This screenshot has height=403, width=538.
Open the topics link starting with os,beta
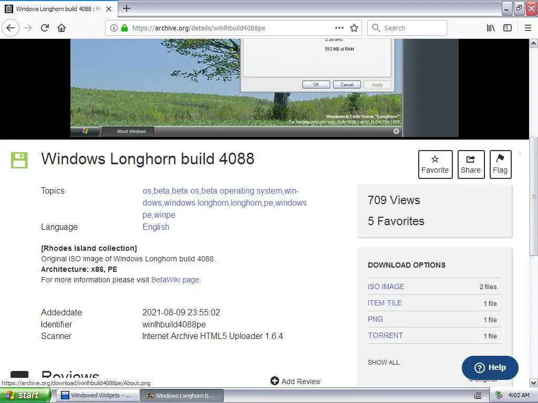point(225,203)
